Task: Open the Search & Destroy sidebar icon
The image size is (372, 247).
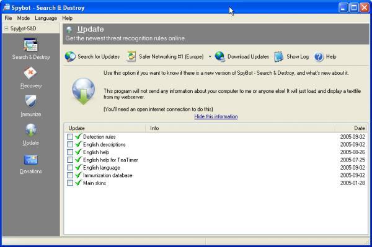Action: coord(30,45)
